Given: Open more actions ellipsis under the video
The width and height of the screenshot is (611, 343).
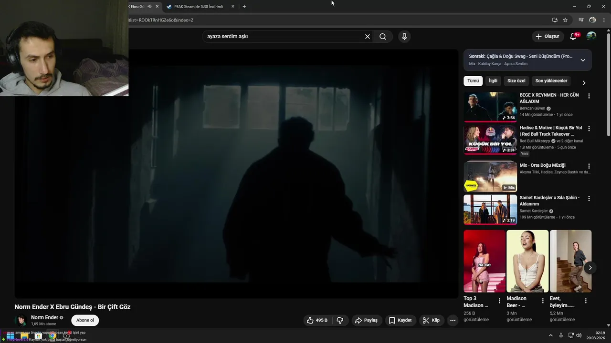Looking at the screenshot, I should [453, 321].
